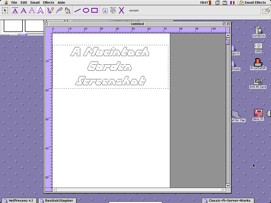Open the File menu
The image size is (271, 203).
coord(14,3)
